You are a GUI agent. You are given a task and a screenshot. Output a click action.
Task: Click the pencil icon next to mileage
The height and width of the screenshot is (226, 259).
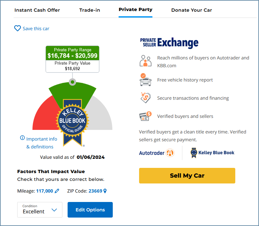coord(57,191)
